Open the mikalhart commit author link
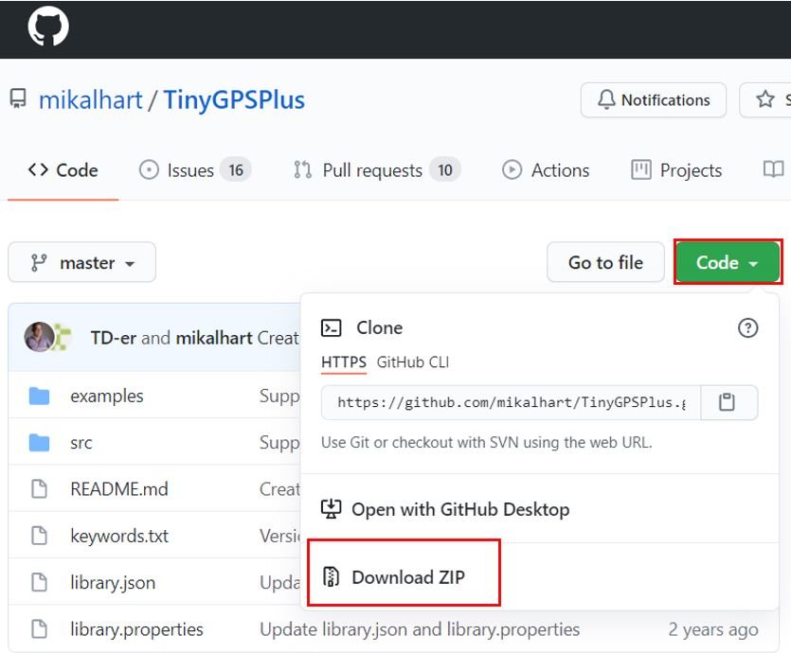The width and height of the screenshot is (791, 653). (214, 338)
